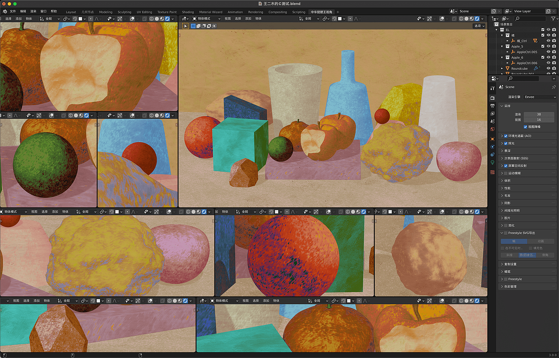
Task: Switch to the Modeling workspace tab
Action: (x=106, y=12)
